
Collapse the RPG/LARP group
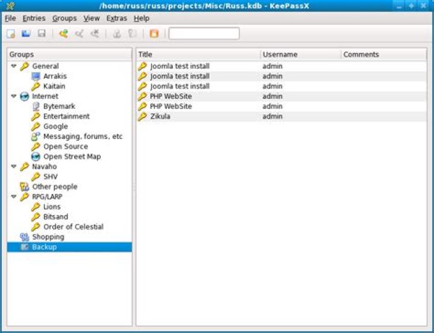pos(13,197)
